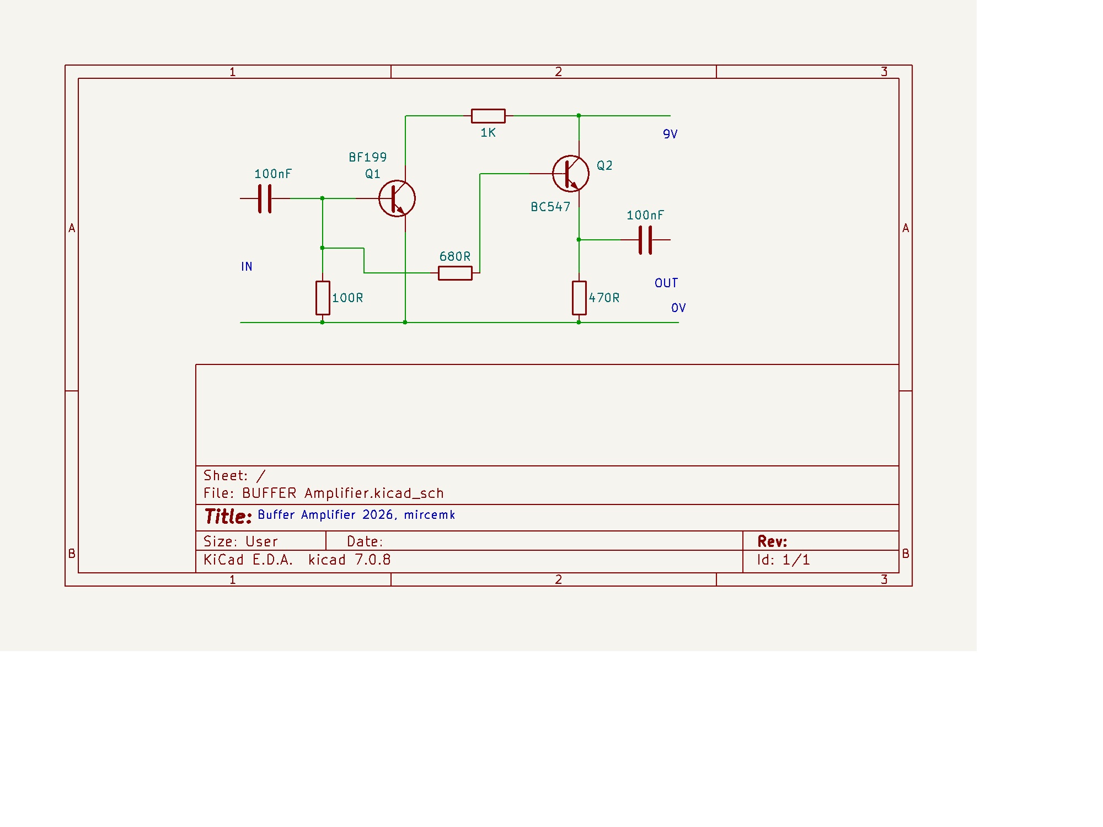This screenshot has width=1103, height=827.
Task: Click the BF199 value text
Action: pyautogui.click(x=367, y=158)
